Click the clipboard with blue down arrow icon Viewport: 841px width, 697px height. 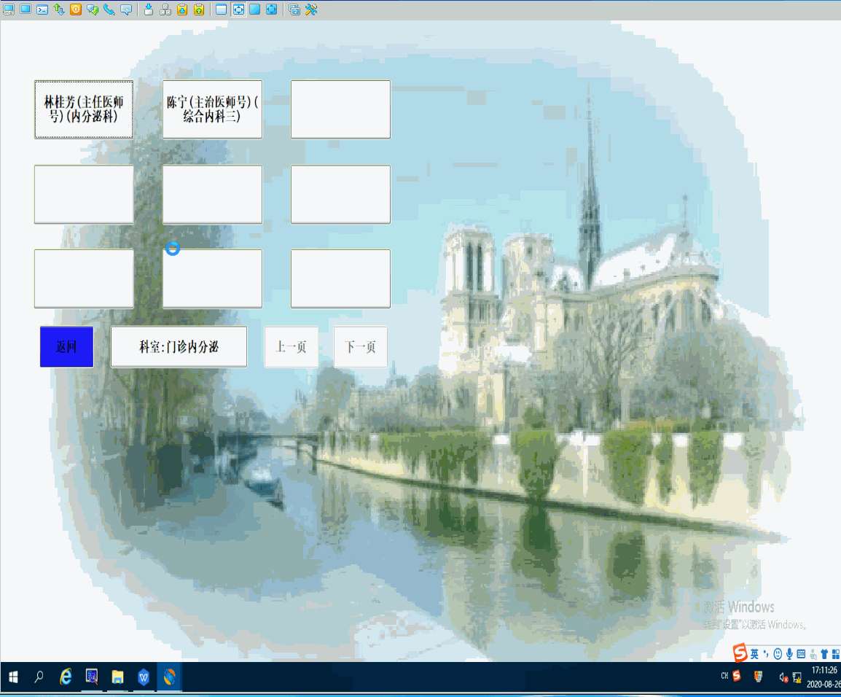click(182, 9)
